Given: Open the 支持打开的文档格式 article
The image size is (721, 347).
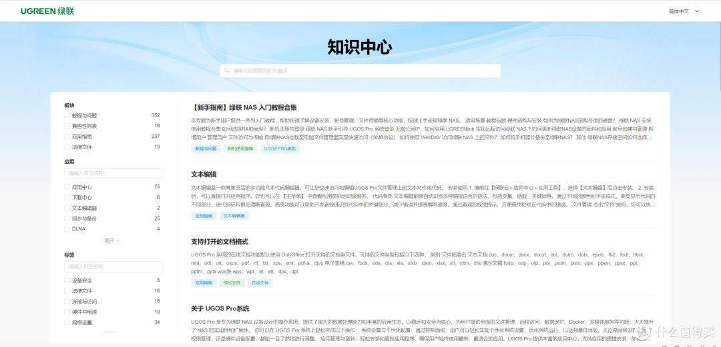Looking at the screenshot, I should tap(220, 241).
